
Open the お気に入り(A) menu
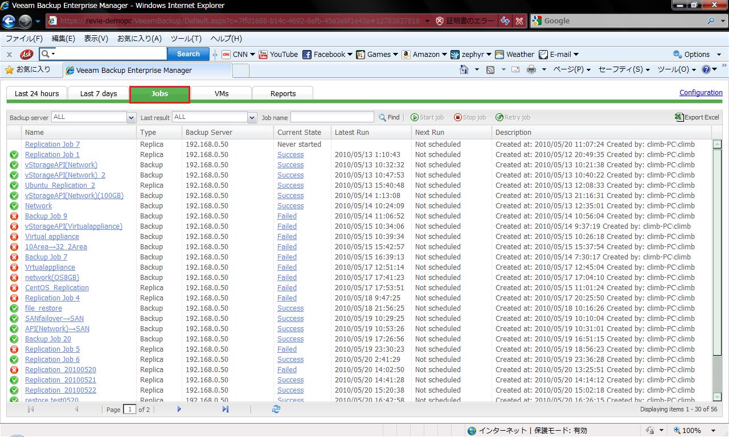coord(140,39)
